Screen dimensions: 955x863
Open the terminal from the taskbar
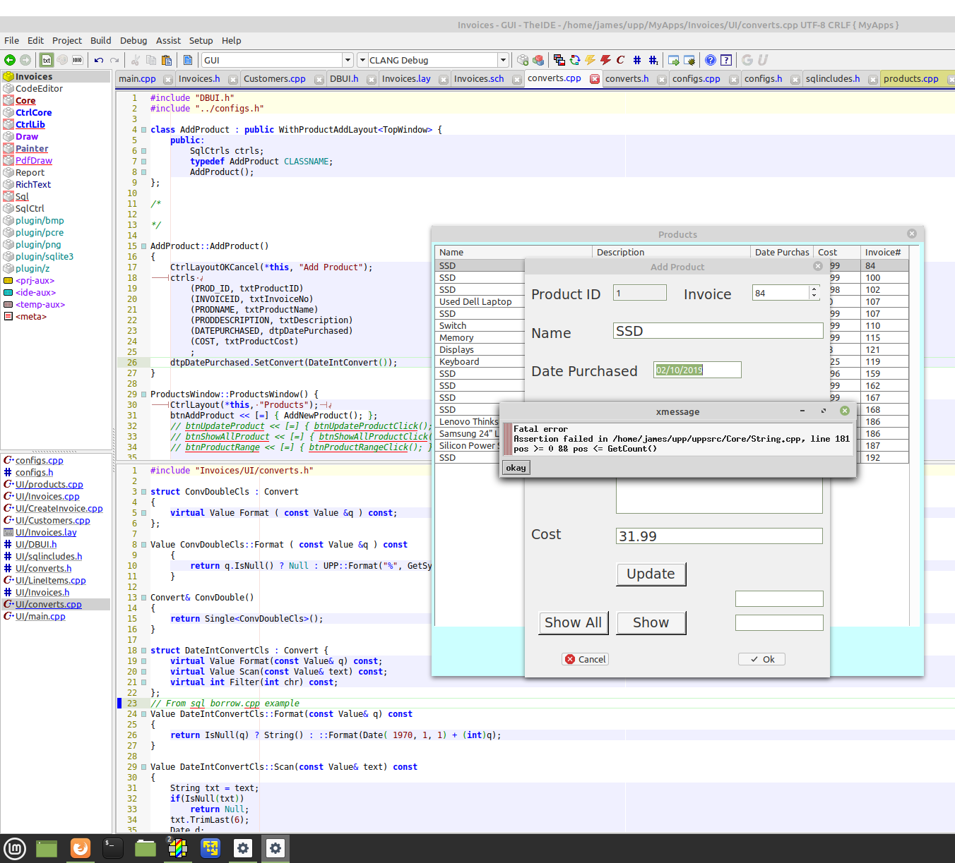pos(112,847)
